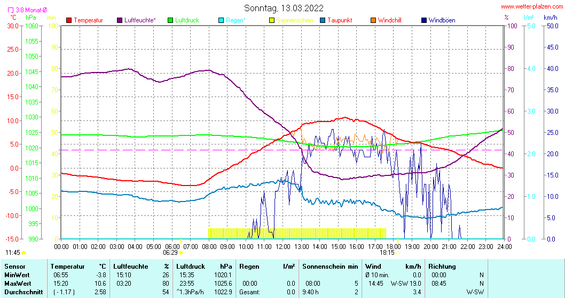Click the Wind table header
Screen dimensions: 565x298
pos(373,267)
